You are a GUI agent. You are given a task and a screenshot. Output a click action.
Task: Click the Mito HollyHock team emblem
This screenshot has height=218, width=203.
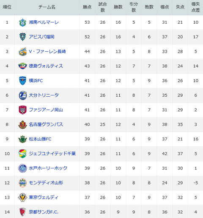click(22, 168)
